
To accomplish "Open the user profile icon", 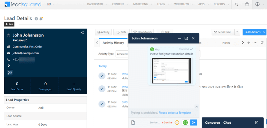I will 257,4.
